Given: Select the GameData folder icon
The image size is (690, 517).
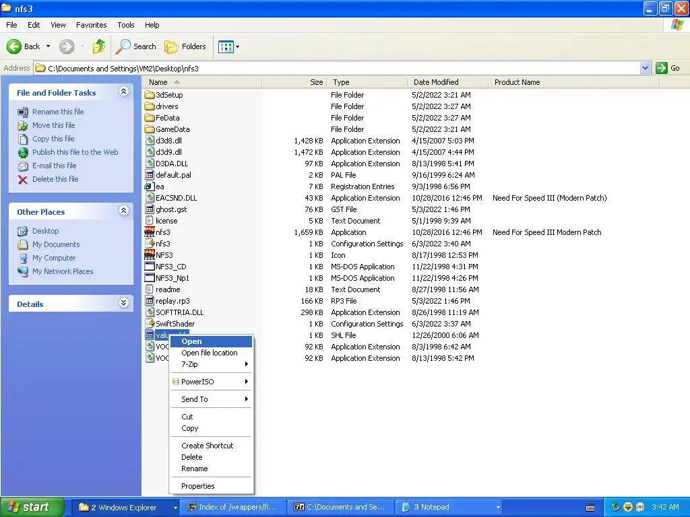Looking at the screenshot, I should [x=150, y=129].
